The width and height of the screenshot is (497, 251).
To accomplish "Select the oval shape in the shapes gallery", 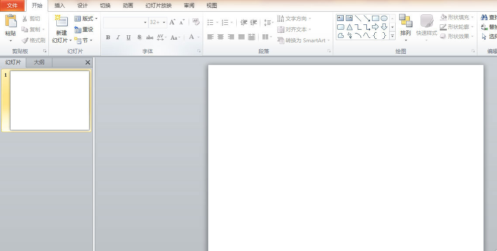I will tap(384, 18).
